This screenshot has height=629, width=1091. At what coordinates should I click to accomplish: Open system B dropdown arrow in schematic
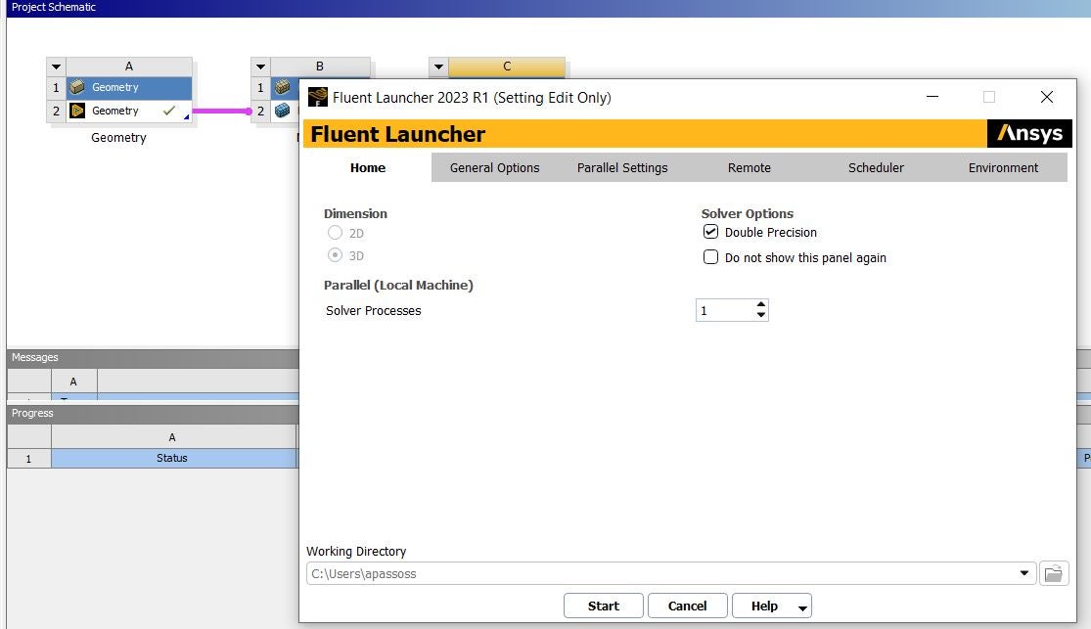(260, 67)
